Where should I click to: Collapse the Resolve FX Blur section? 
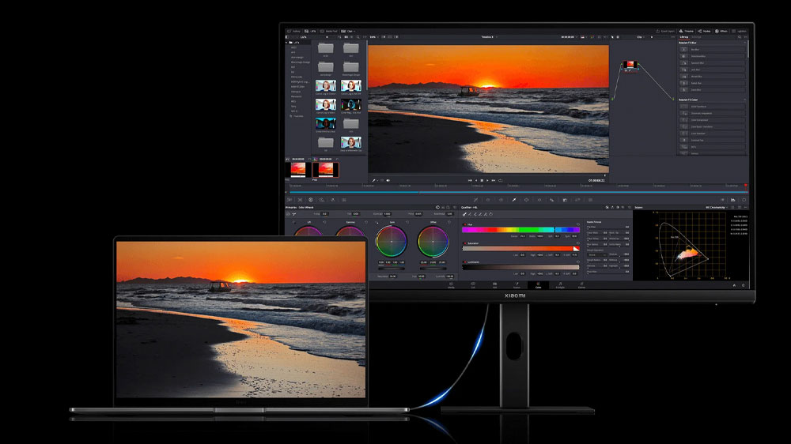744,43
